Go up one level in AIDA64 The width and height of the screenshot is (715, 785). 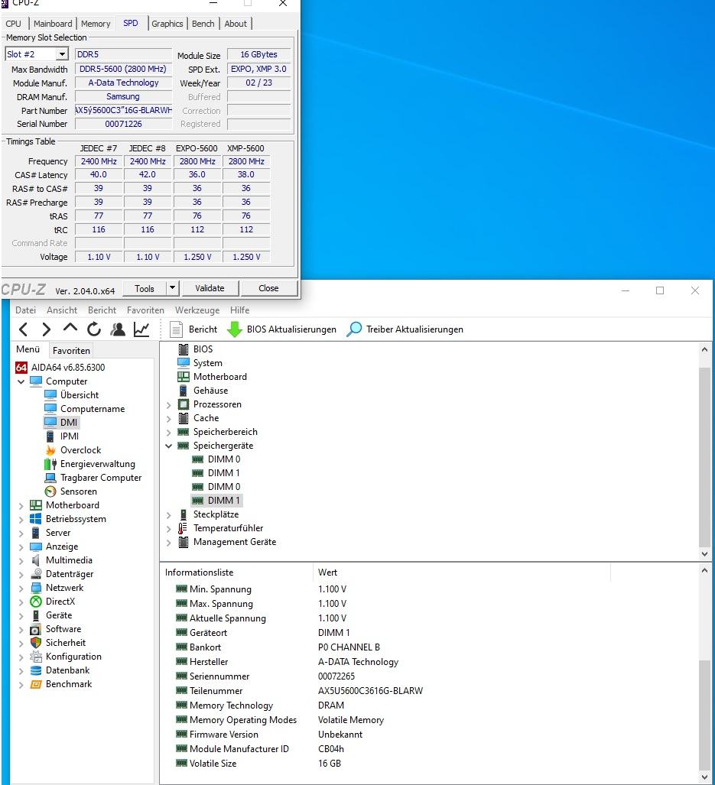pyautogui.click(x=70, y=328)
